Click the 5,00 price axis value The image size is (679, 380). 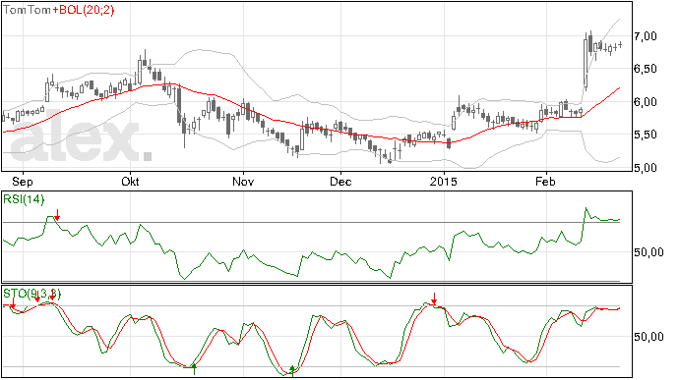(646, 168)
